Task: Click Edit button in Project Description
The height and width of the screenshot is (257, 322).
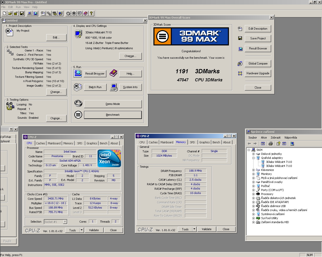Action: point(56,37)
